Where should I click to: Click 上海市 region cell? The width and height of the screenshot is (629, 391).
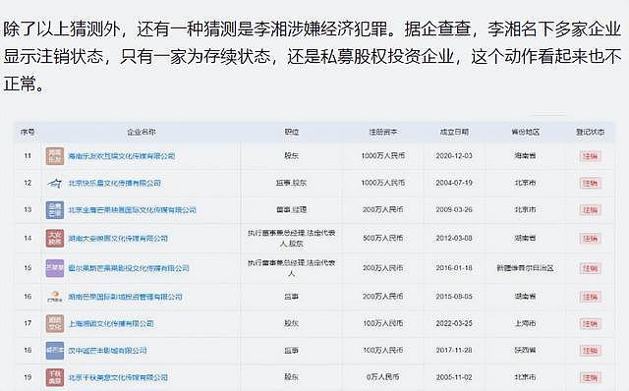(x=525, y=323)
